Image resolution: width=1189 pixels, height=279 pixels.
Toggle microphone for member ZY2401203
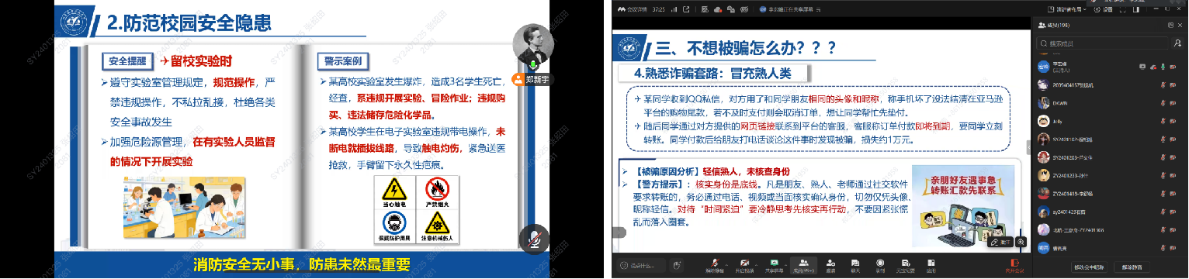pos(1163,157)
